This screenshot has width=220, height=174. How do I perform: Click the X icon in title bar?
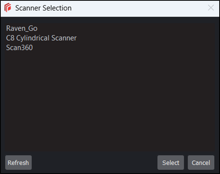tap(211, 8)
